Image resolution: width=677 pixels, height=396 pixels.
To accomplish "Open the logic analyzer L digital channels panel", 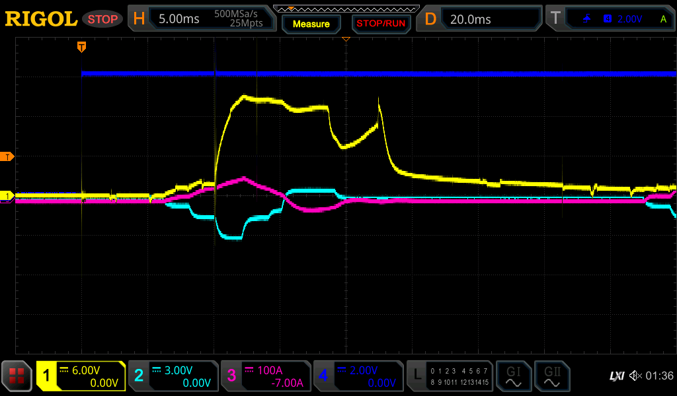I will 450,376.
